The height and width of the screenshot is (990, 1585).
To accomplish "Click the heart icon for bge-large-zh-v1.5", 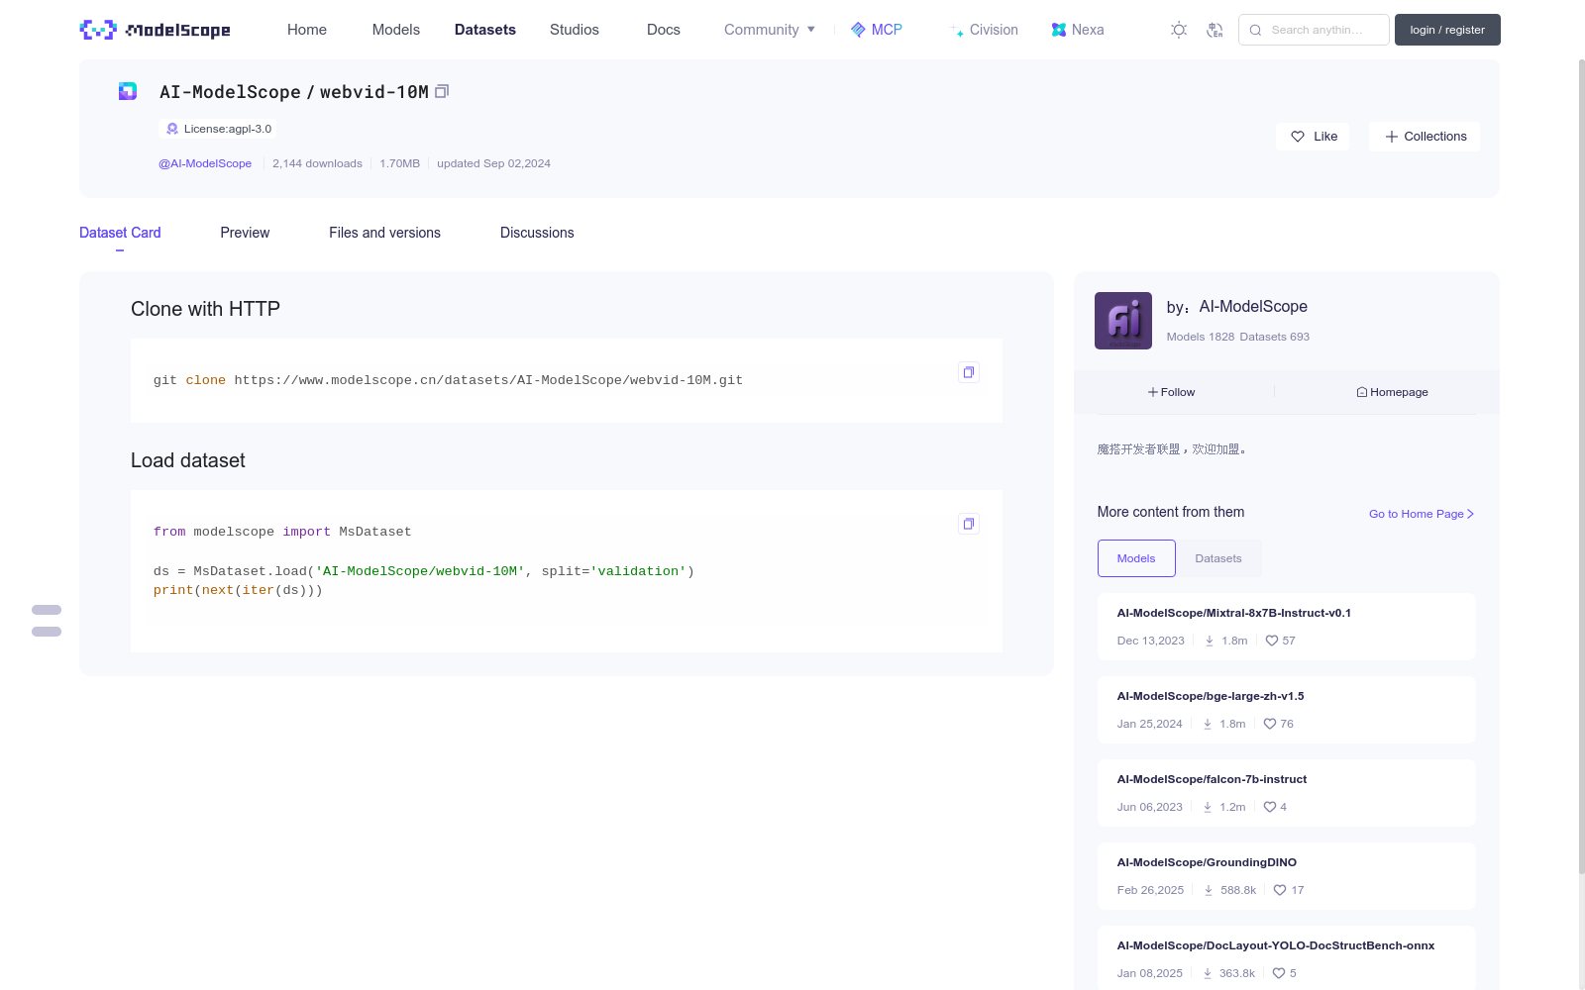I will (x=1270, y=724).
